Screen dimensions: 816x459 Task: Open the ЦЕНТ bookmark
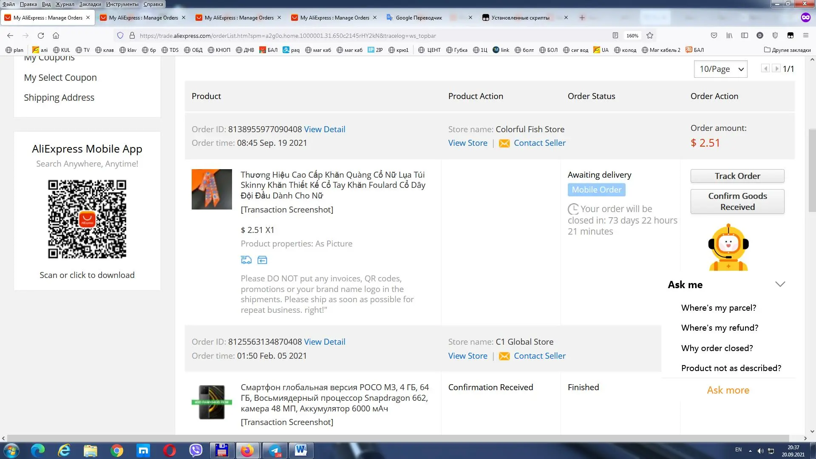(x=429, y=50)
